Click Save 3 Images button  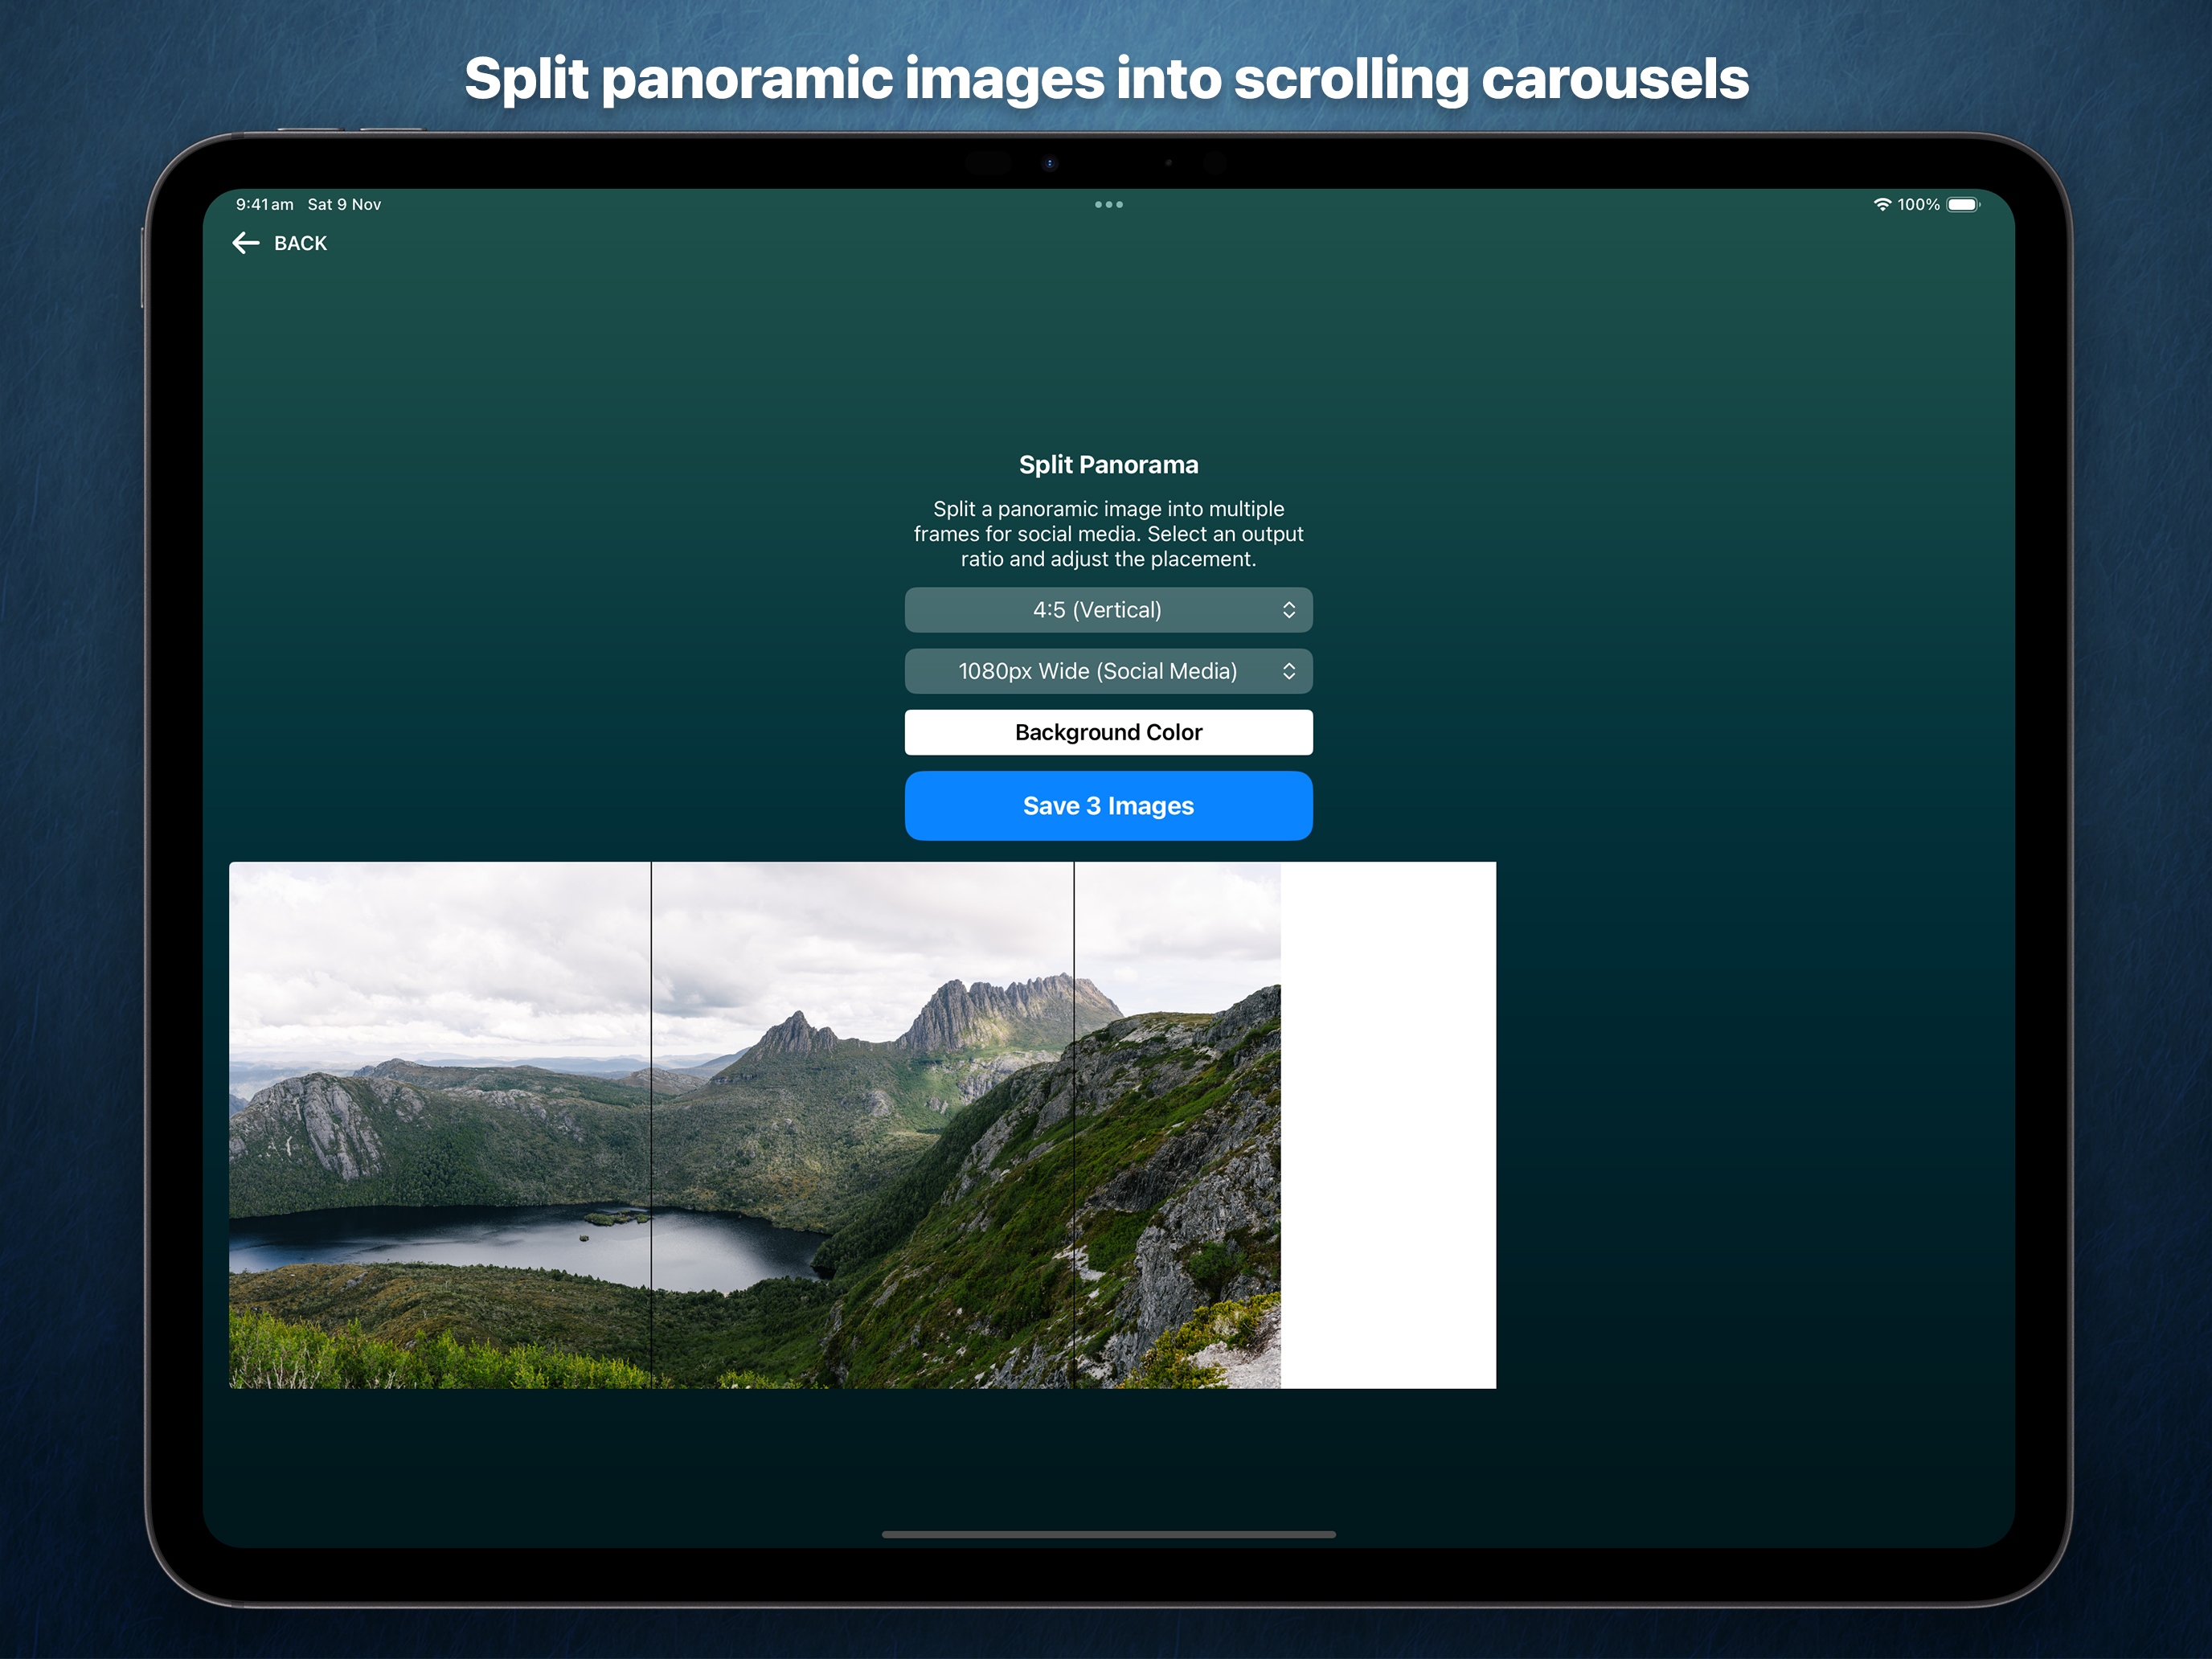[x=1108, y=806]
